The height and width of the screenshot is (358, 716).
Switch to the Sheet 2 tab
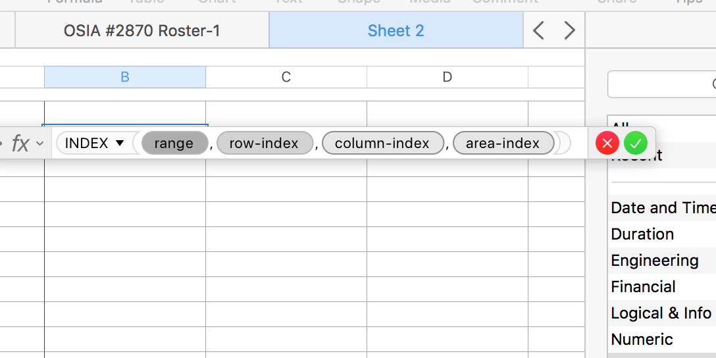coord(396,30)
